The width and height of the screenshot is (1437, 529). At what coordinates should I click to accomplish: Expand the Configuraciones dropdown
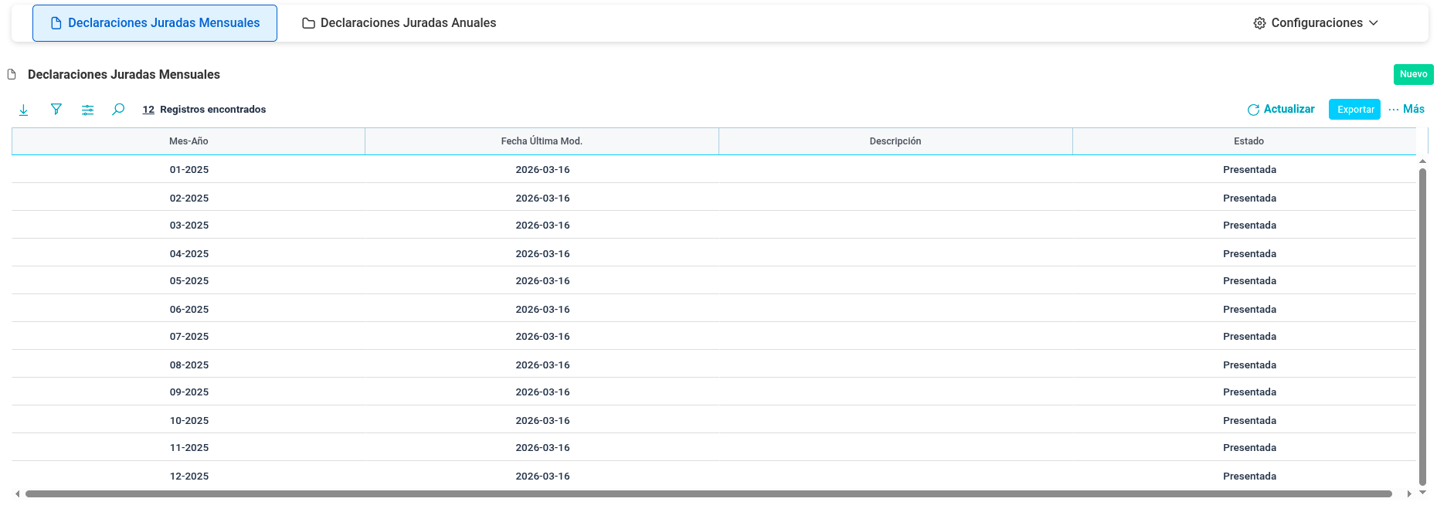pyautogui.click(x=1316, y=23)
